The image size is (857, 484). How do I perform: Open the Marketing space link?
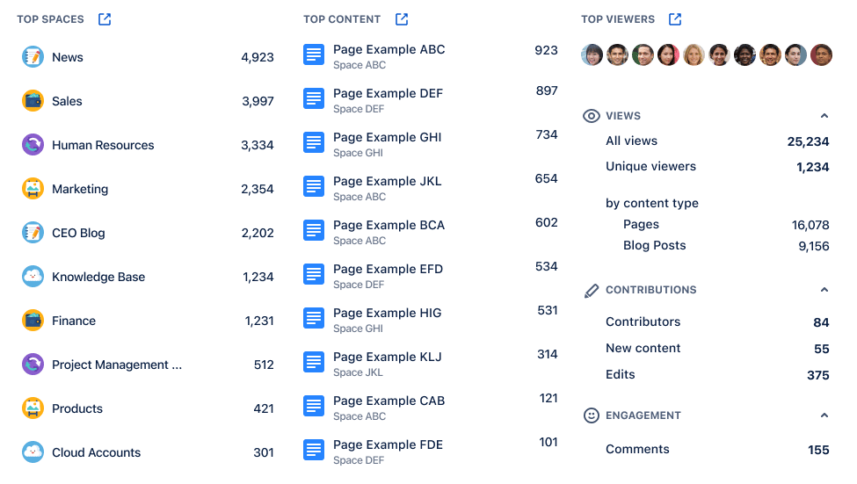80,189
